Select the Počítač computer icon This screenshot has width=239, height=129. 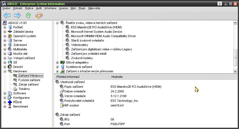pos(10,27)
